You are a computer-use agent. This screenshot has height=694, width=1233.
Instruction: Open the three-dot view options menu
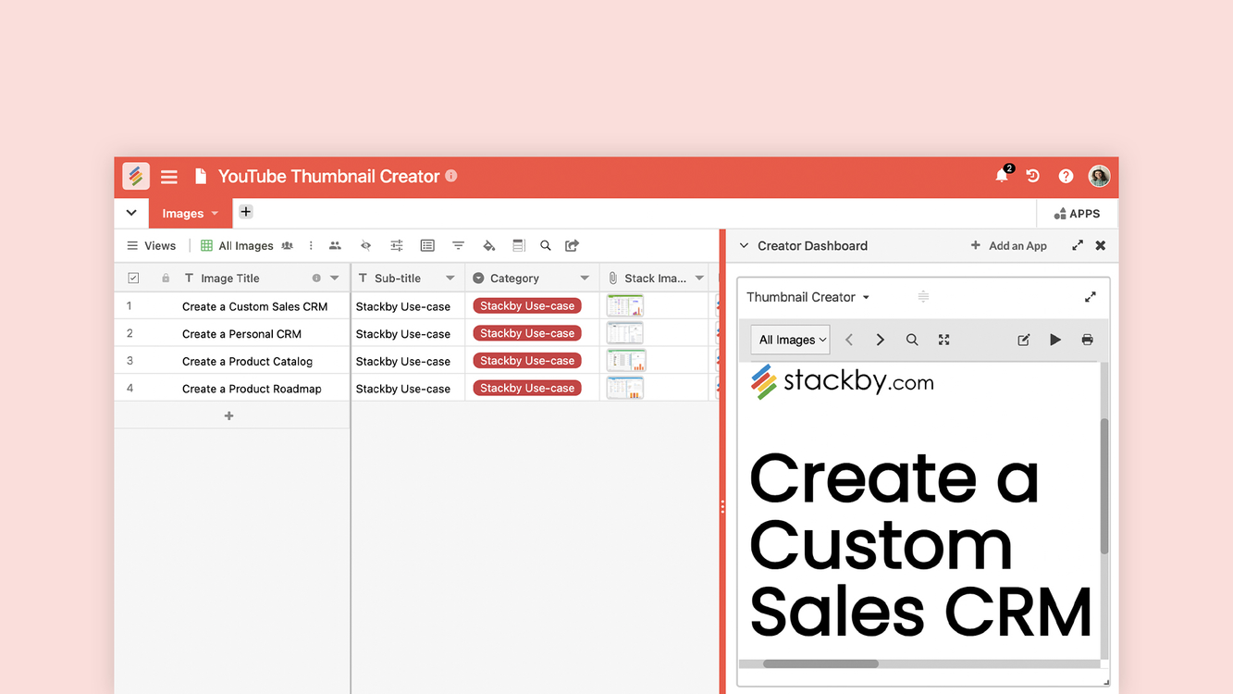(x=311, y=246)
